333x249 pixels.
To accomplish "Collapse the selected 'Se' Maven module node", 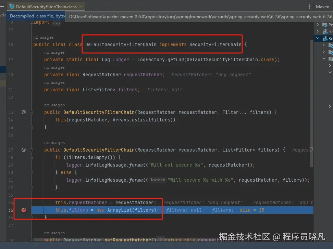I will point(318,38).
